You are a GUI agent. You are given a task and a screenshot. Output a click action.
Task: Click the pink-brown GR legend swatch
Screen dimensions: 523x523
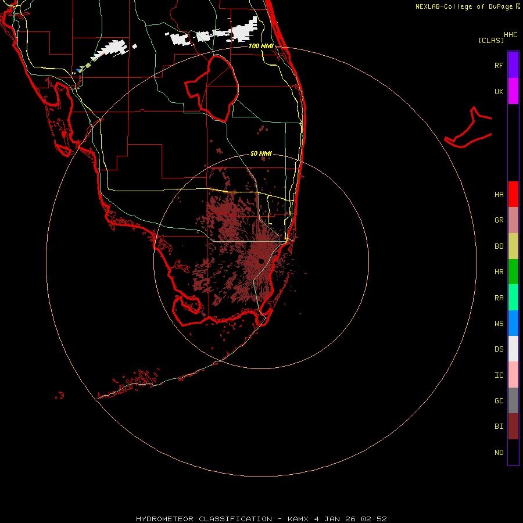513,220
